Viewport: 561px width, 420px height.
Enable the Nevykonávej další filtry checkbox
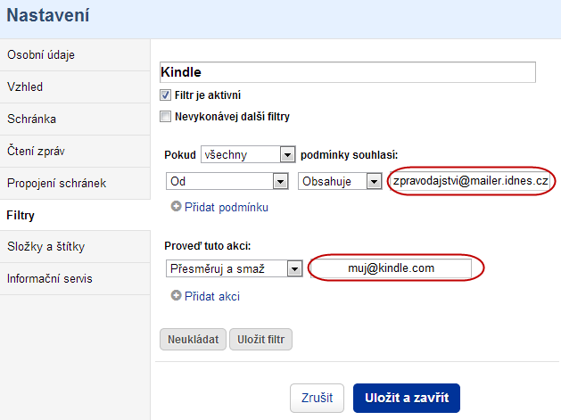click(165, 117)
